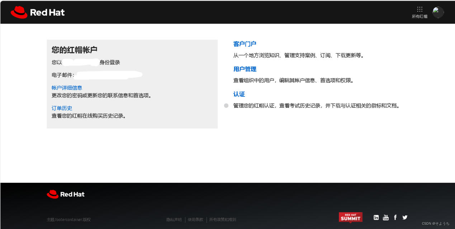Open 隐私声明 footer link
The width and height of the screenshot is (455, 229).
pyautogui.click(x=174, y=220)
